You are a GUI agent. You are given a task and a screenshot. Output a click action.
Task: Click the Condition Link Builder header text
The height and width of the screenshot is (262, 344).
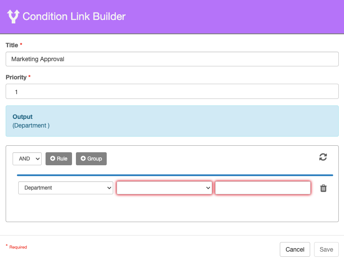[74, 16]
